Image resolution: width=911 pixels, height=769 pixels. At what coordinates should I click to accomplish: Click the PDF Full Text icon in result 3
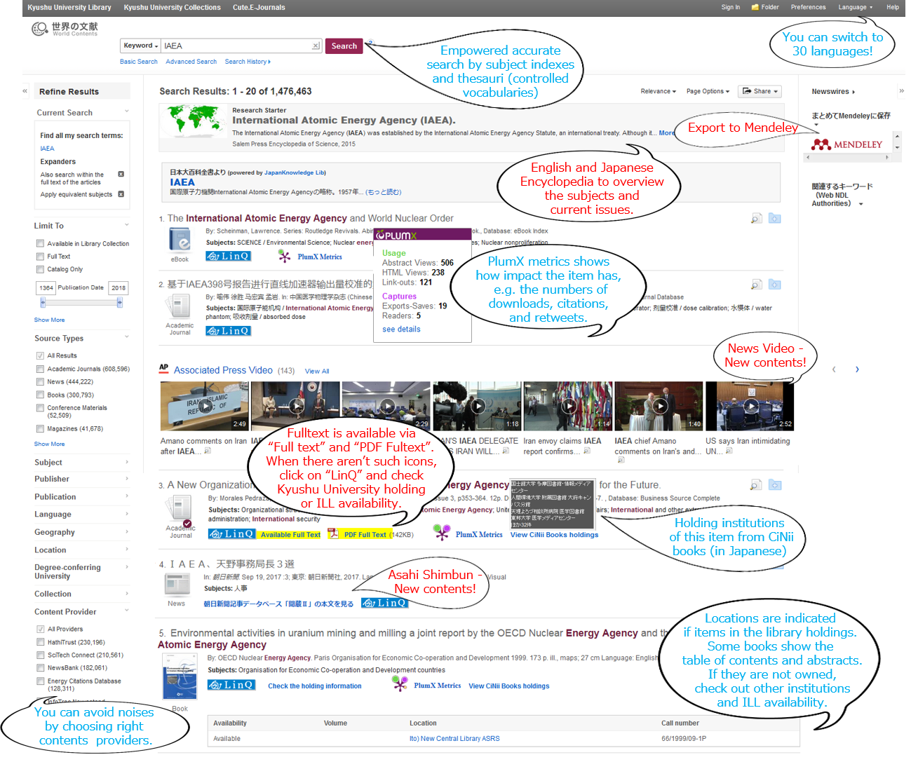[x=333, y=534]
